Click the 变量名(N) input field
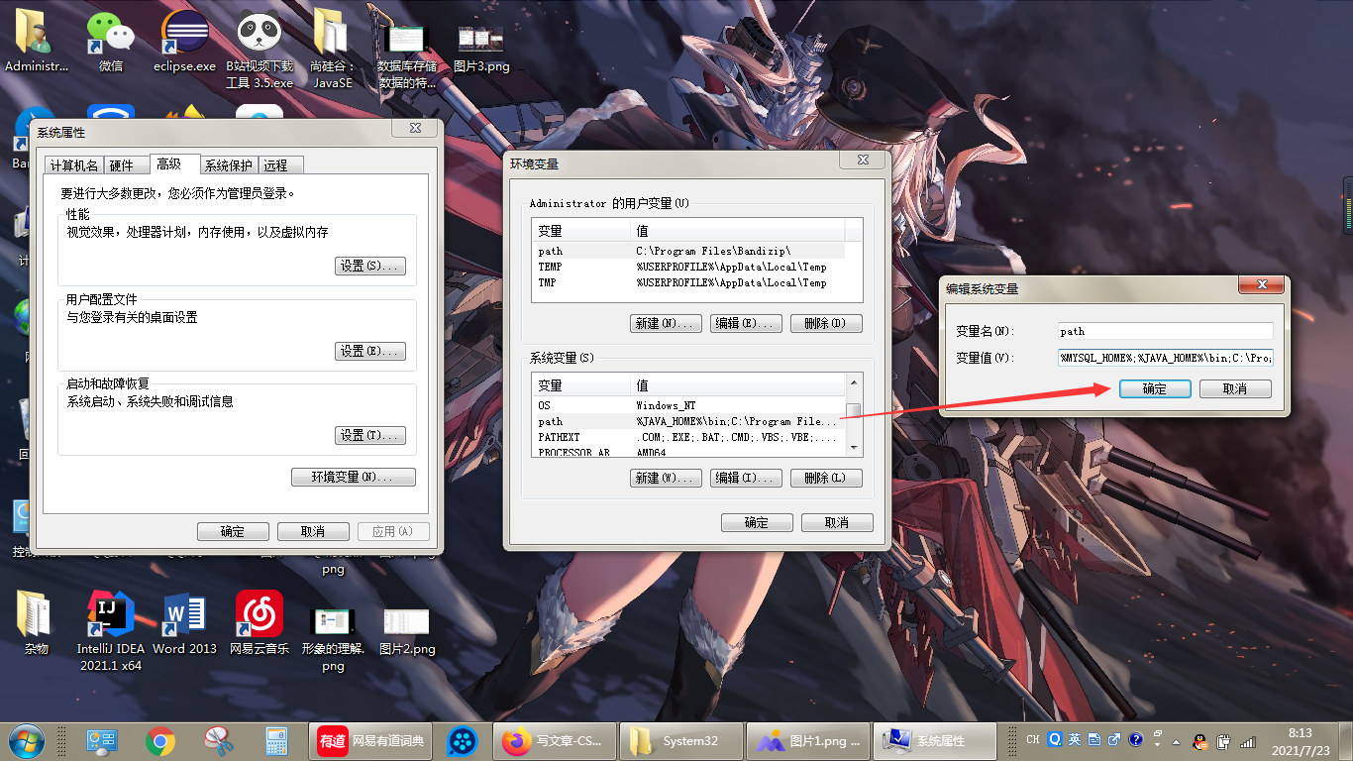Image resolution: width=1353 pixels, height=761 pixels. click(x=1164, y=332)
